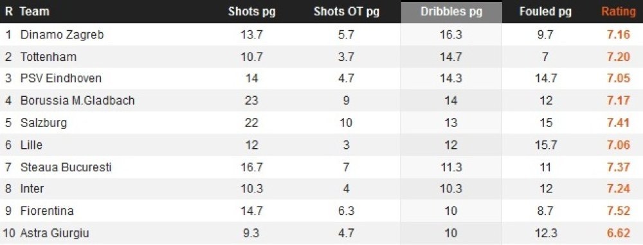Screen dimensions: 643x245
Task: Click Dinamo Zagreb's 16.3 dribbles value
Action: point(451,35)
